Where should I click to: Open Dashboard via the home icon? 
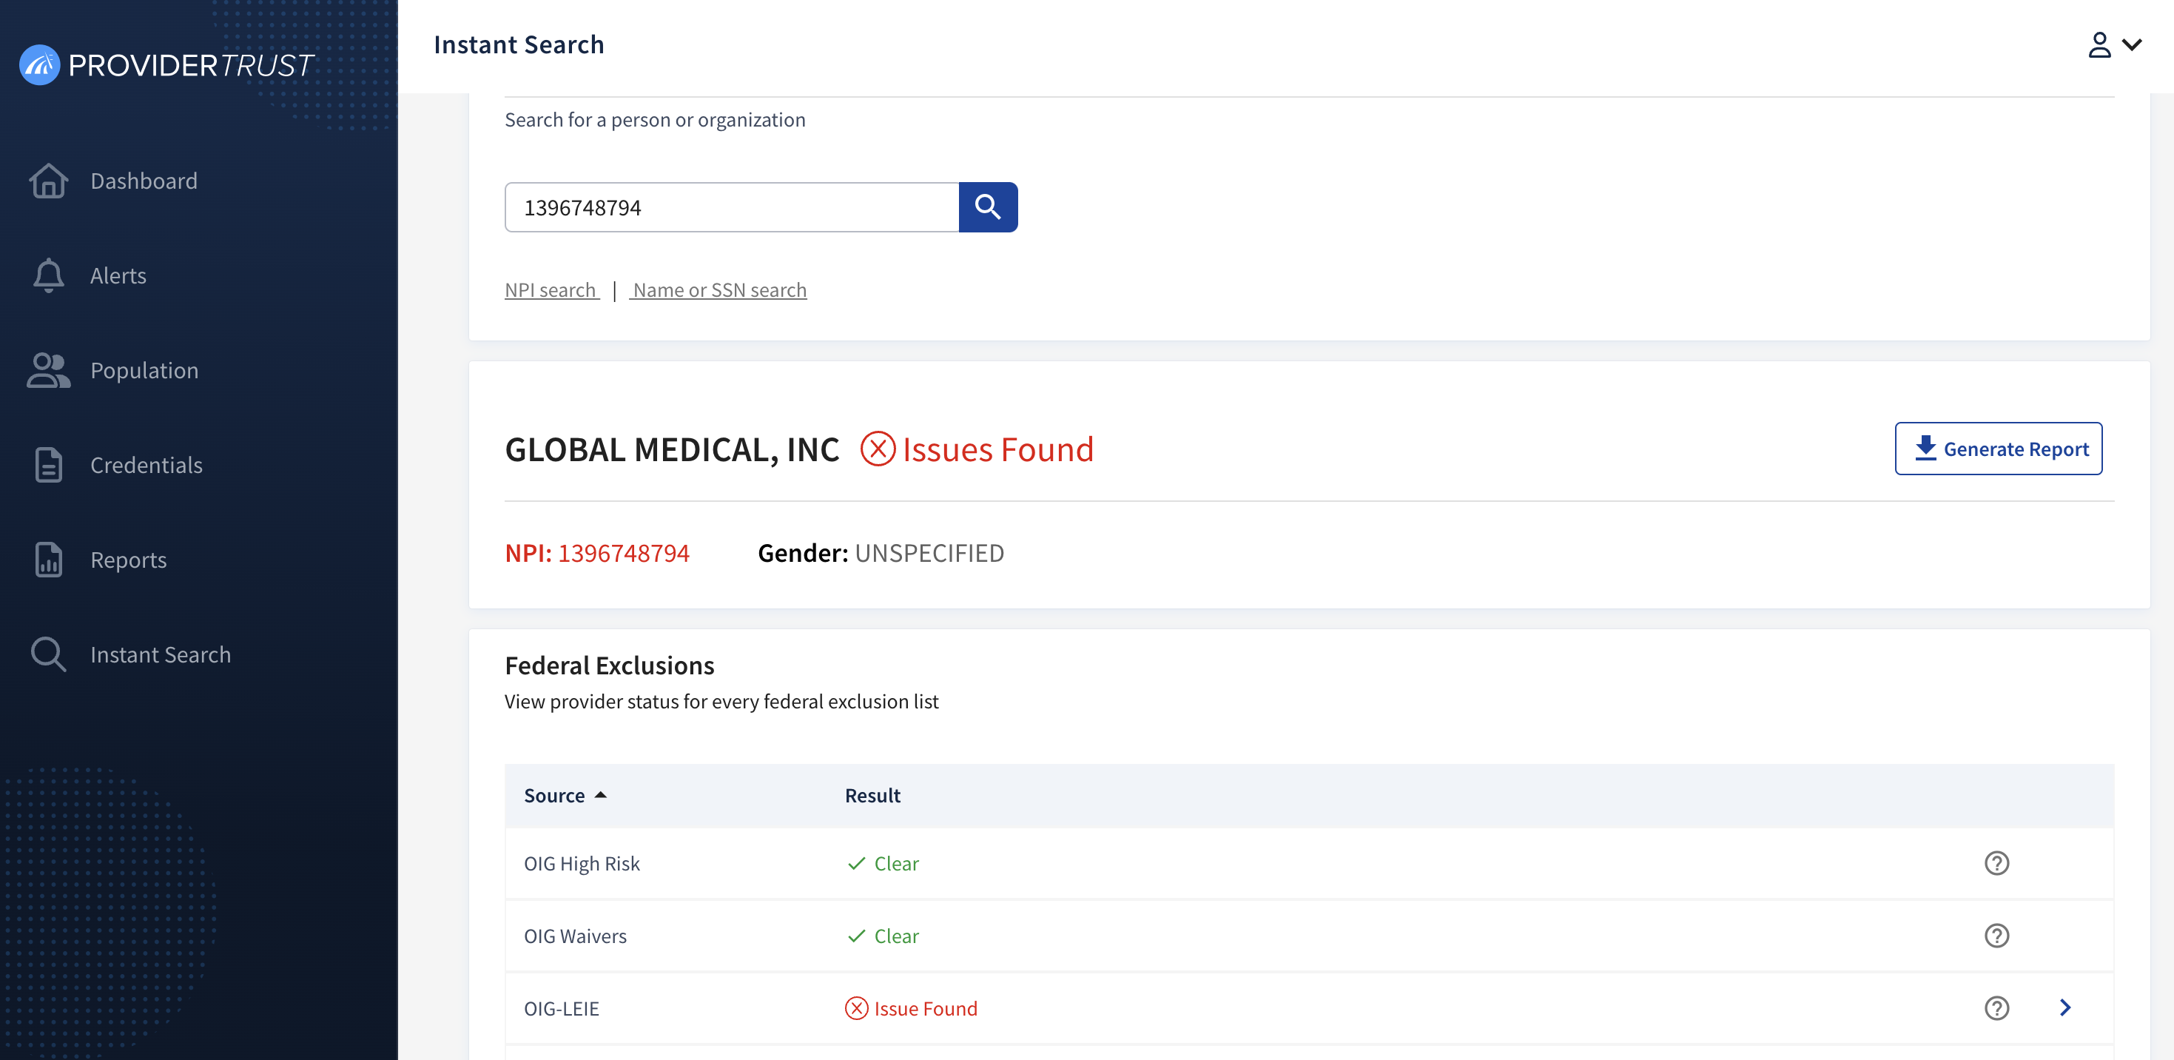point(48,181)
